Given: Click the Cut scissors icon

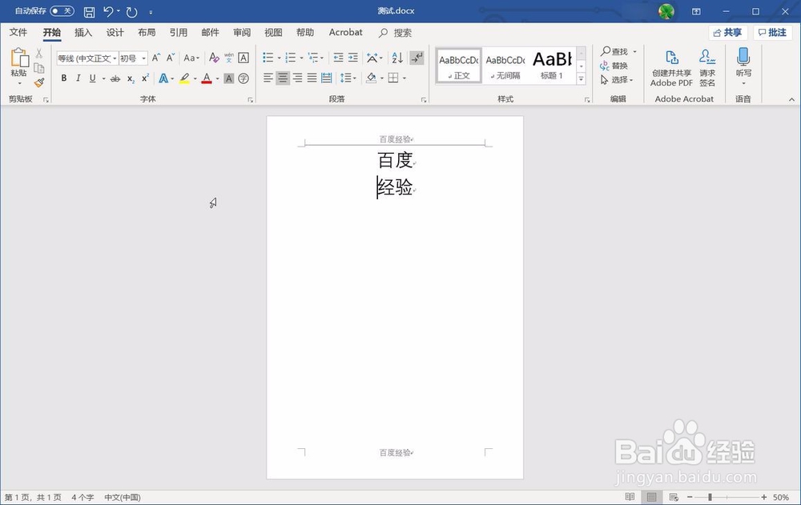Looking at the screenshot, I should (38, 54).
